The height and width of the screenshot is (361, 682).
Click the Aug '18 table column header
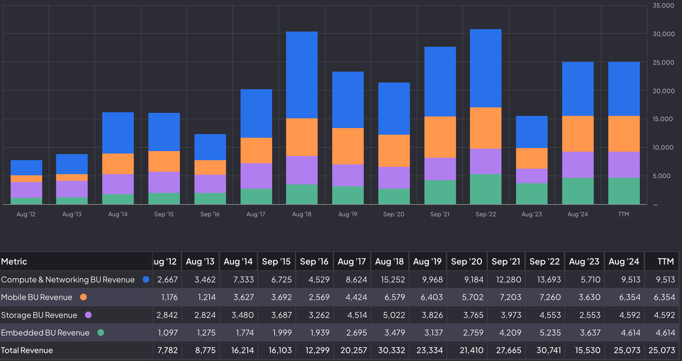[x=389, y=261]
